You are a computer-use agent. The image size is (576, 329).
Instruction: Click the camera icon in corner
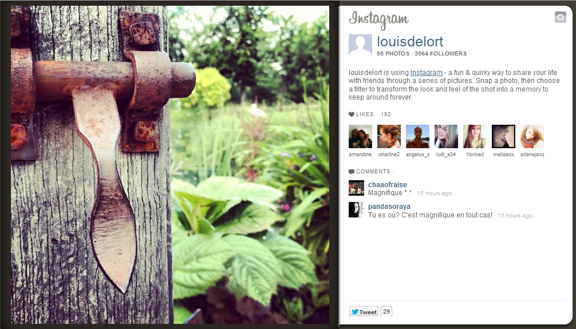[x=560, y=17]
